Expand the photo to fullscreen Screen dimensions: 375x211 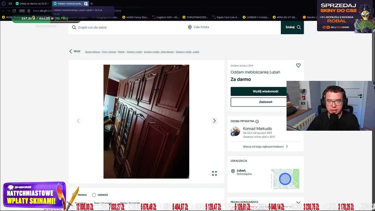(214, 173)
